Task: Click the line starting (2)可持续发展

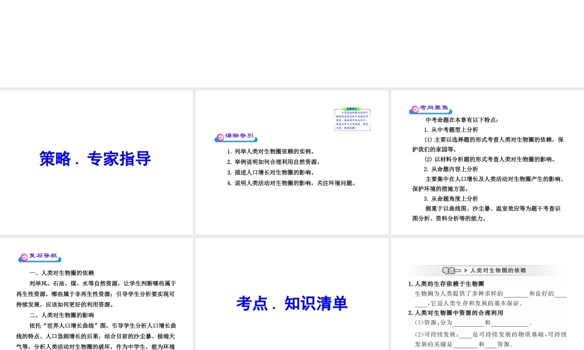Action: tap(491, 334)
